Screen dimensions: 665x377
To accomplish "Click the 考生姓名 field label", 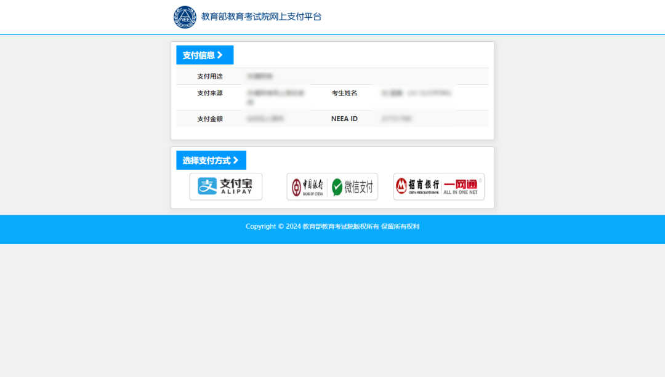I will [x=344, y=93].
